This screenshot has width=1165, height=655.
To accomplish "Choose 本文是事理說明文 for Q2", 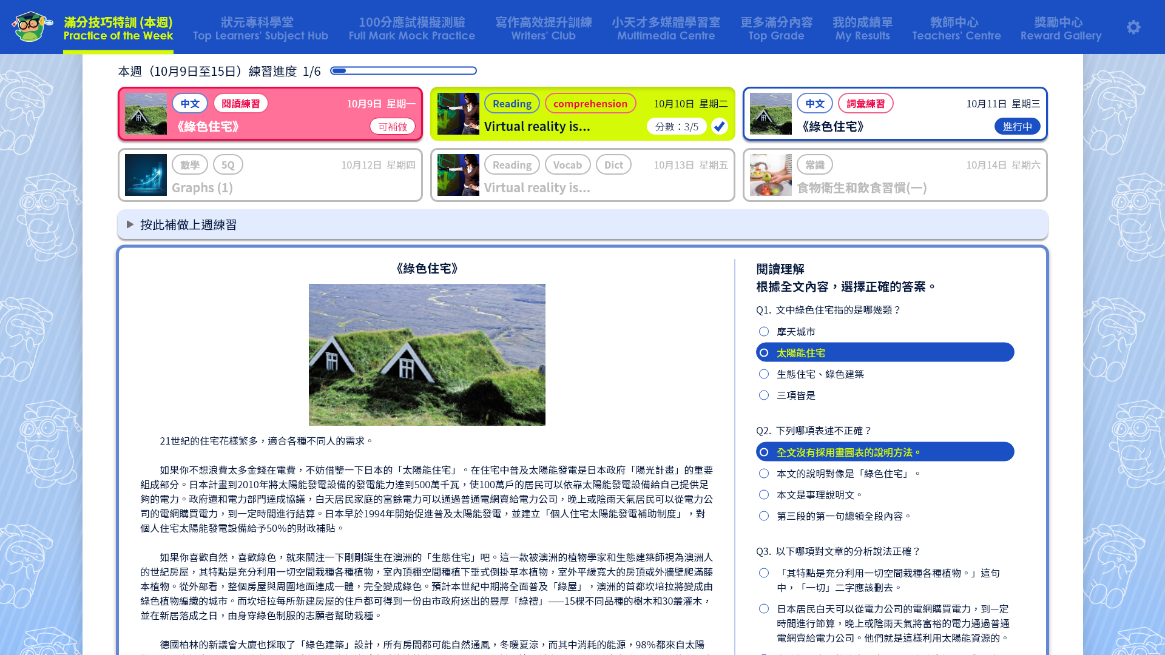I will coord(764,495).
